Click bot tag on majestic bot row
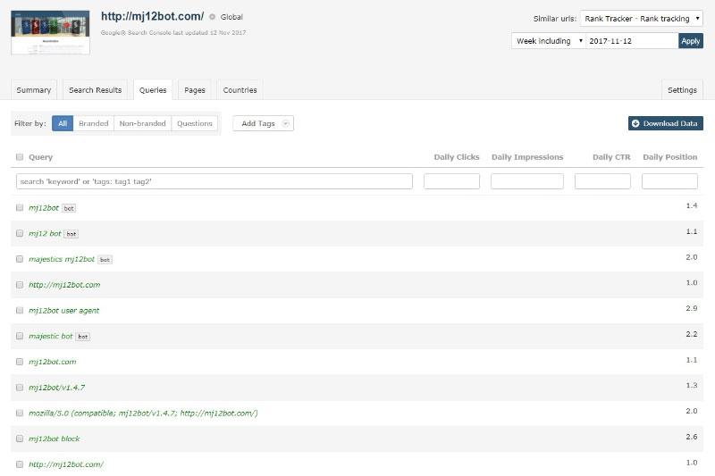 [x=82, y=337]
